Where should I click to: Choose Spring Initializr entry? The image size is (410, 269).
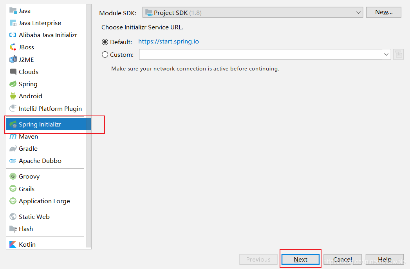[49, 124]
